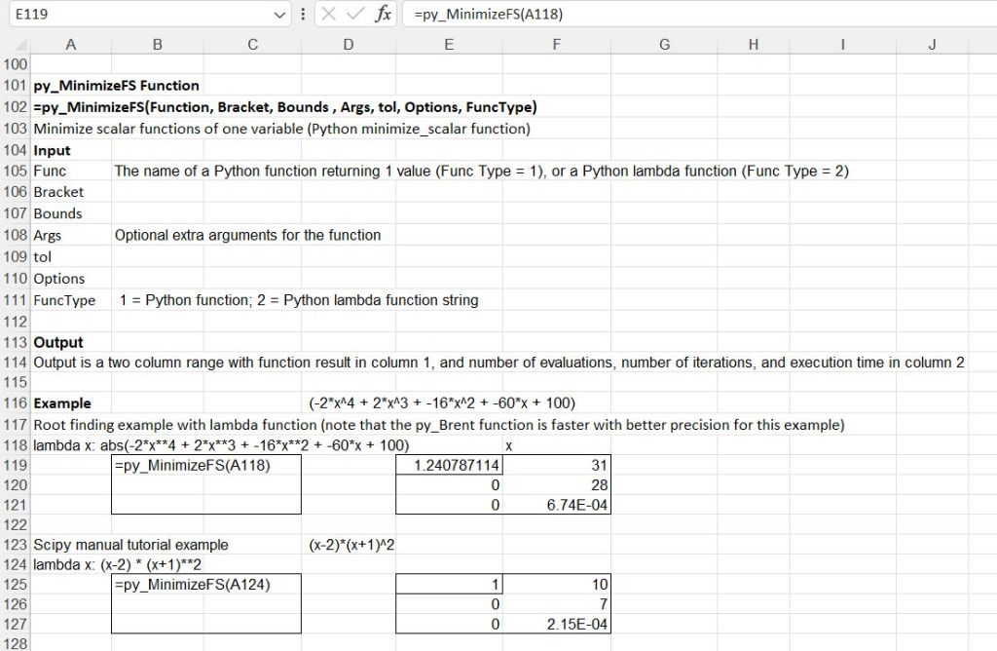
Task: Select column J header
Action: tap(932, 45)
